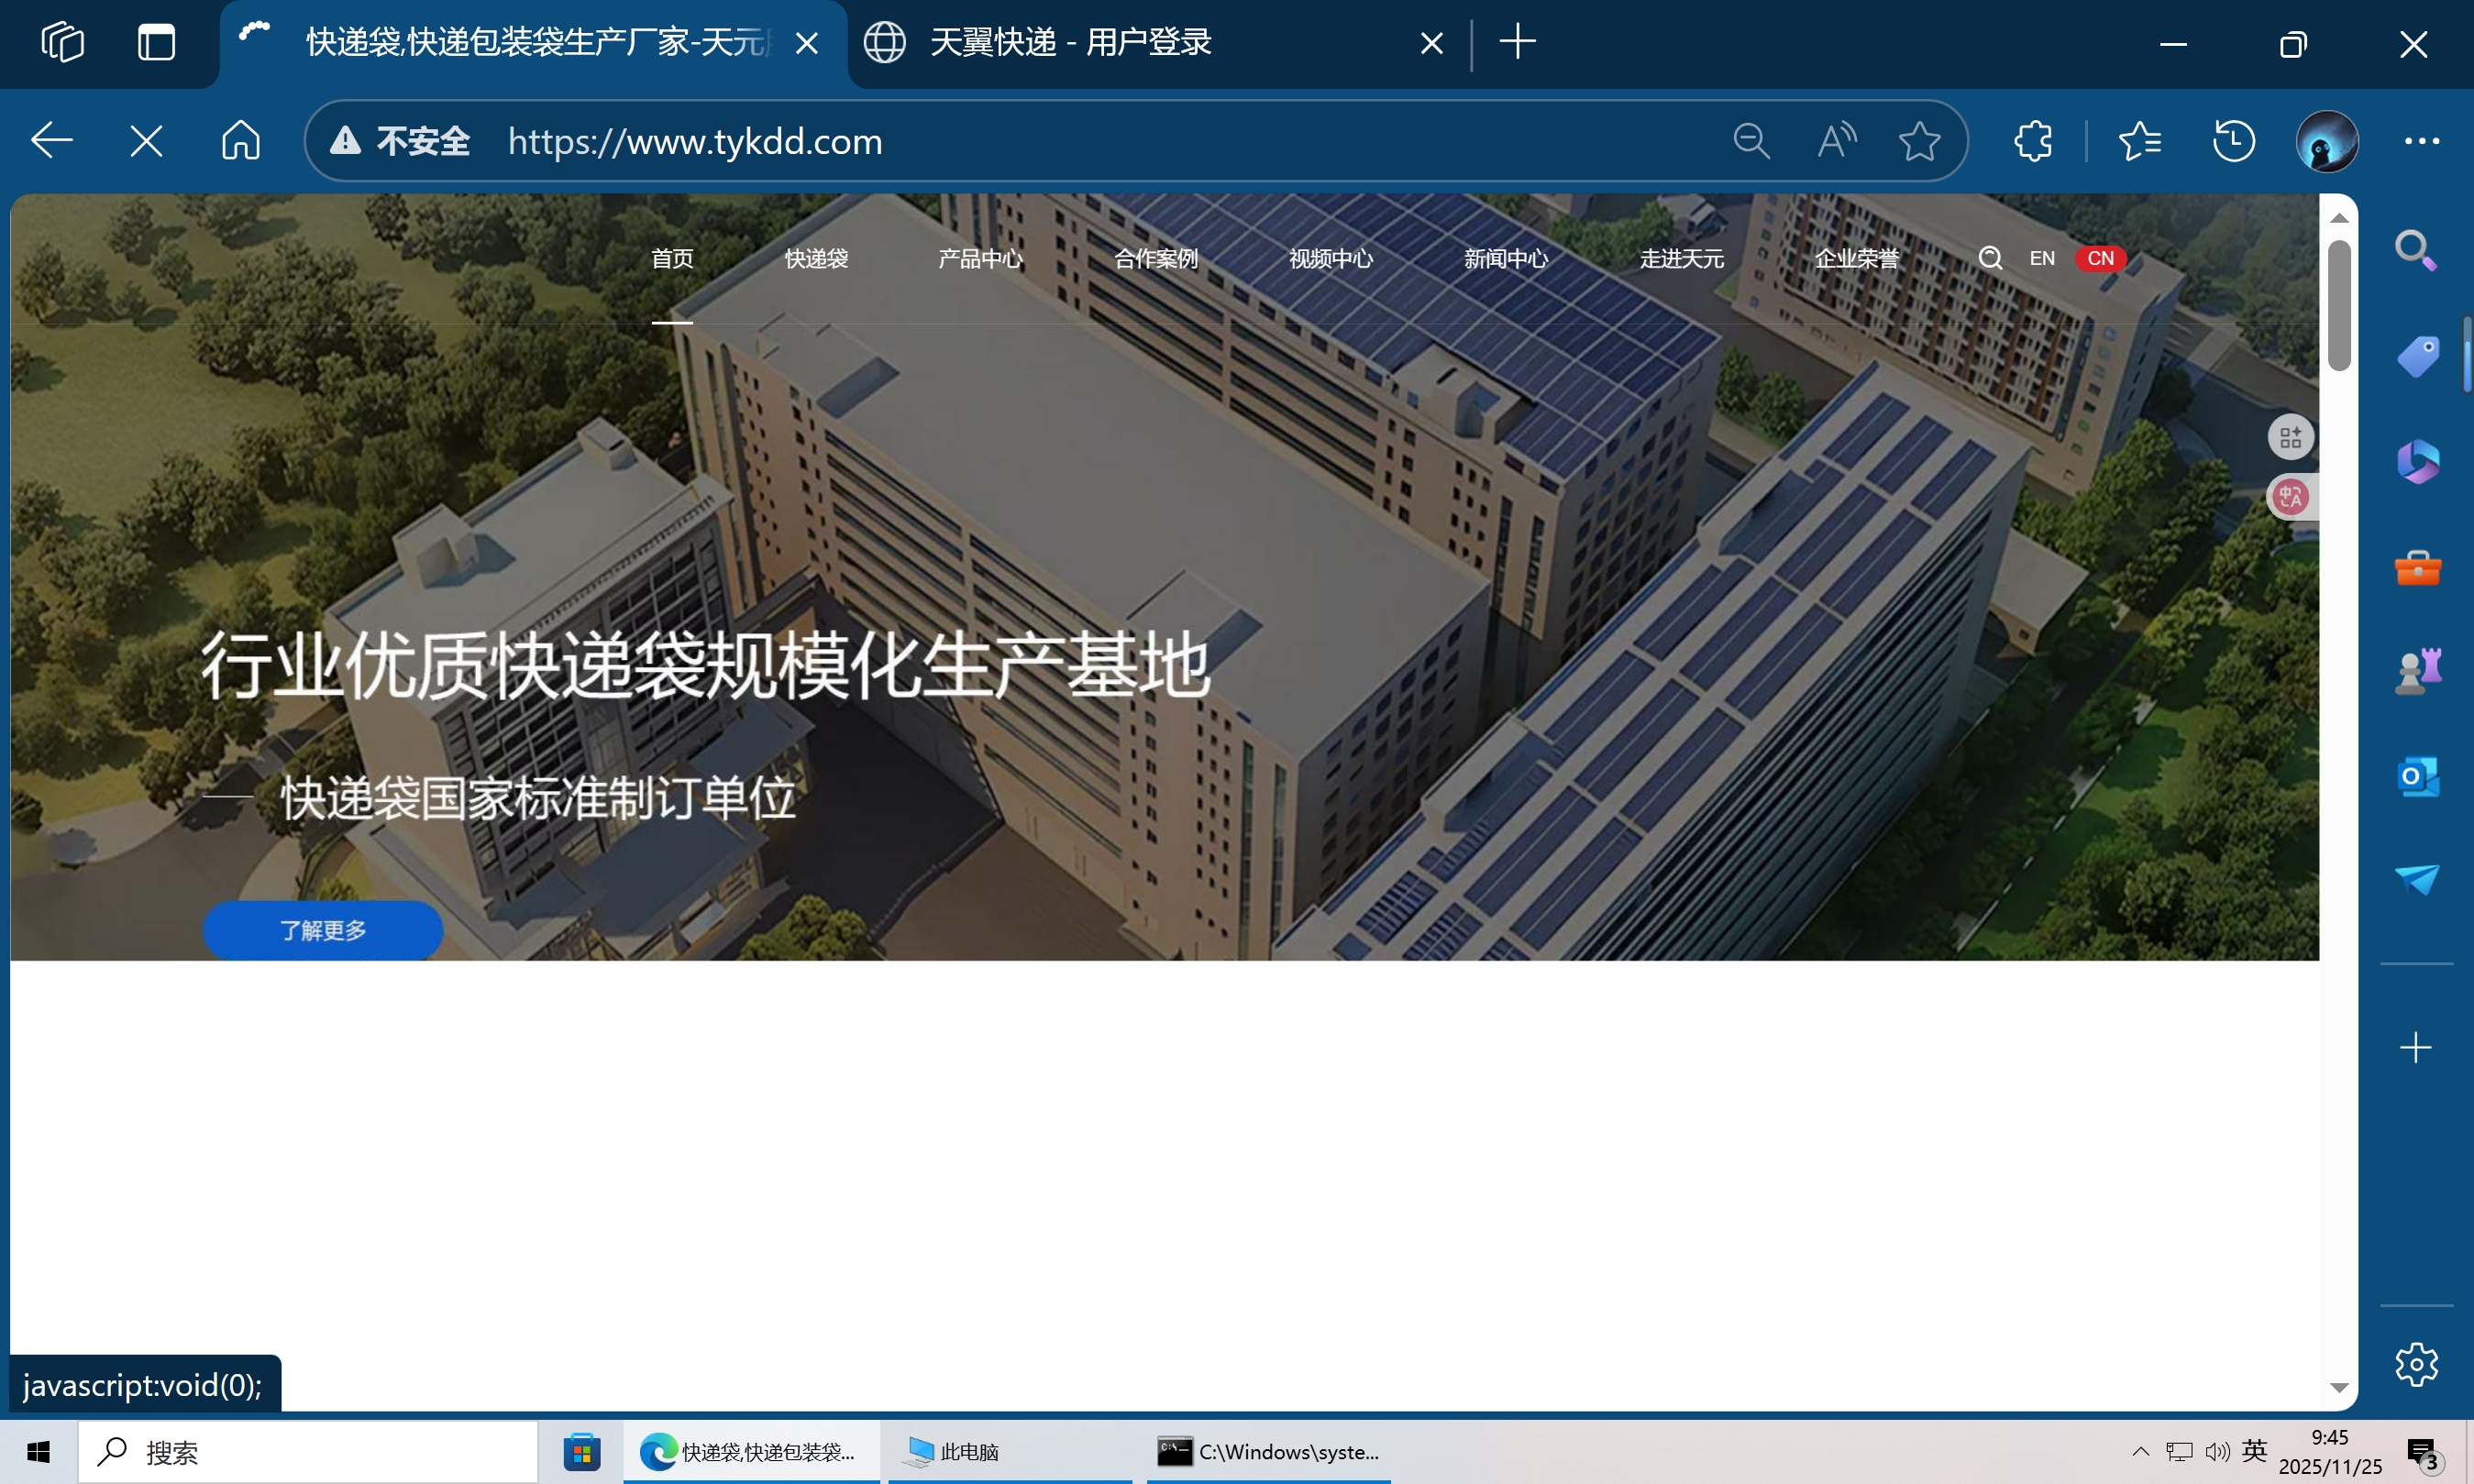Open the 产品中心 navigation menu
The width and height of the screenshot is (2474, 1484).
[979, 259]
